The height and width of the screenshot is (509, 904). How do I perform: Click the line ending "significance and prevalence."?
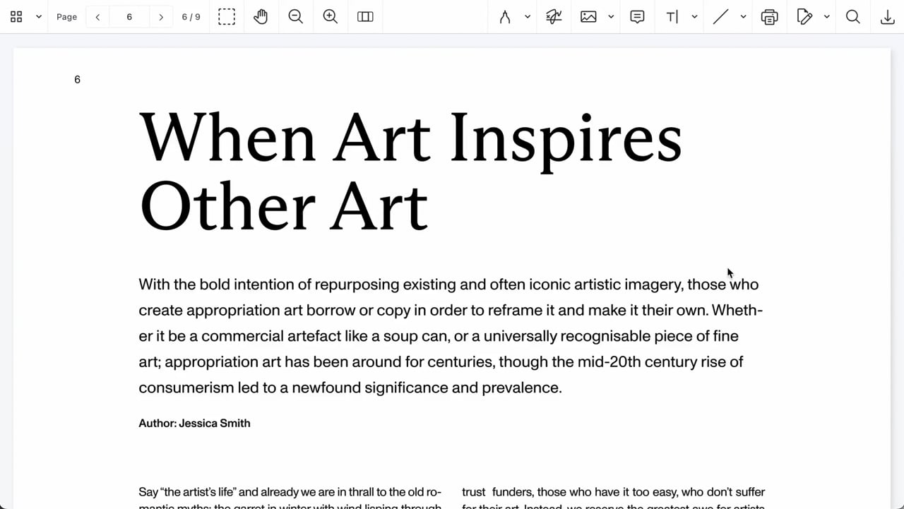click(350, 388)
